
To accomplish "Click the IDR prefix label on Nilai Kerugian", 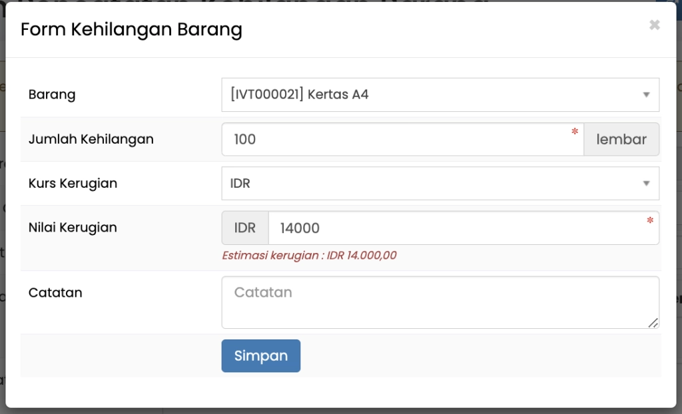I will coord(244,227).
